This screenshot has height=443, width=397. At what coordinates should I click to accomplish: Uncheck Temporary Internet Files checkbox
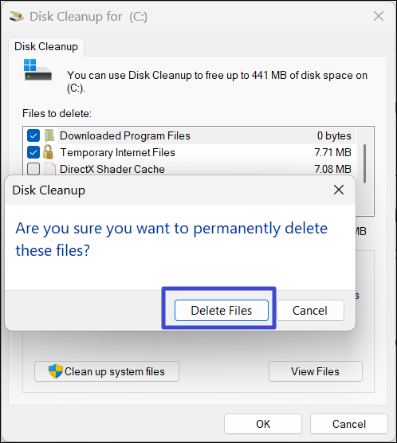pyautogui.click(x=33, y=152)
